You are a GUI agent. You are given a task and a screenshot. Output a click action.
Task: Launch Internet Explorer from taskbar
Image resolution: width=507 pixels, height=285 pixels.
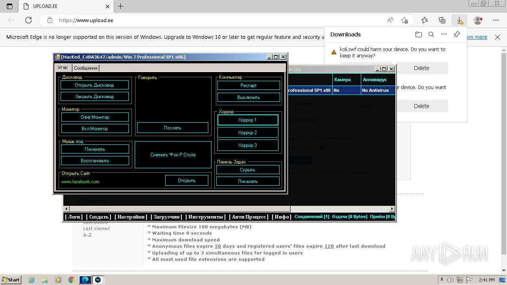tap(31, 280)
